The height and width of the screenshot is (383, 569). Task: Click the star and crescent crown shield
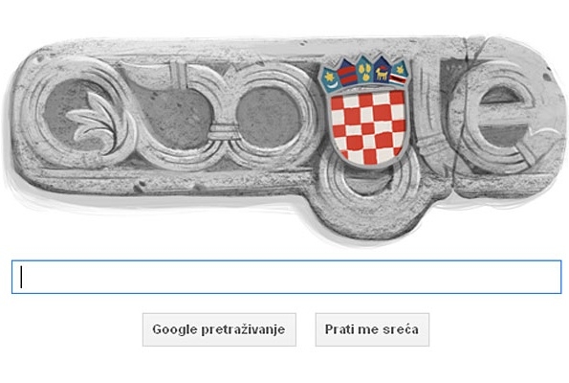point(330,79)
